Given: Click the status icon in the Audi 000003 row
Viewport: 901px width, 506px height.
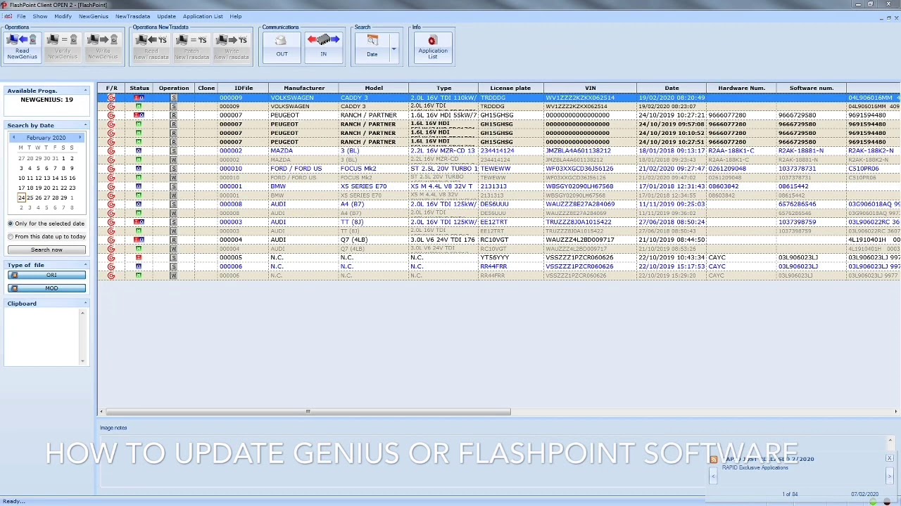Looking at the screenshot, I should pyautogui.click(x=139, y=222).
